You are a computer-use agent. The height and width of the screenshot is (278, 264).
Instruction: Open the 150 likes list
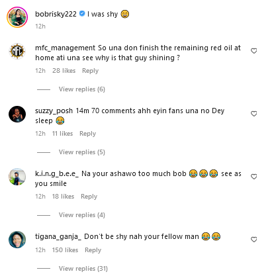65,250
